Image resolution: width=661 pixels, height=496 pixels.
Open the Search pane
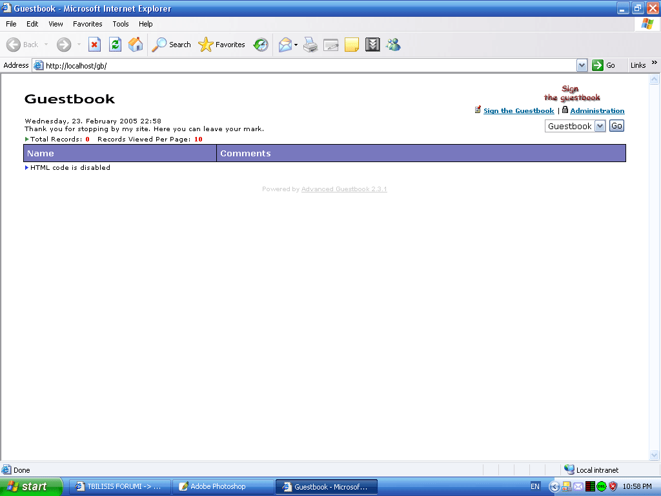(171, 45)
